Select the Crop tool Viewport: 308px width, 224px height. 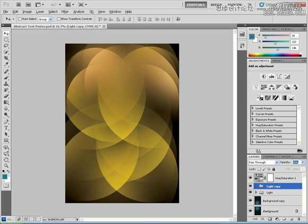[x=6, y=58]
